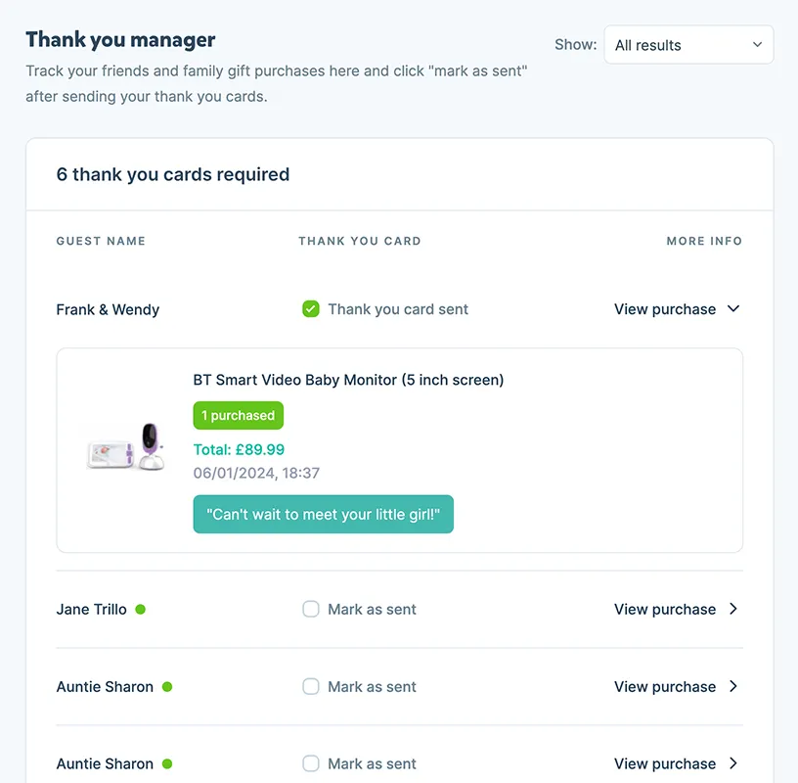The height and width of the screenshot is (783, 798).
Task: Tick Mark as sent for Jane Trillo
Action: coord(311,609)
